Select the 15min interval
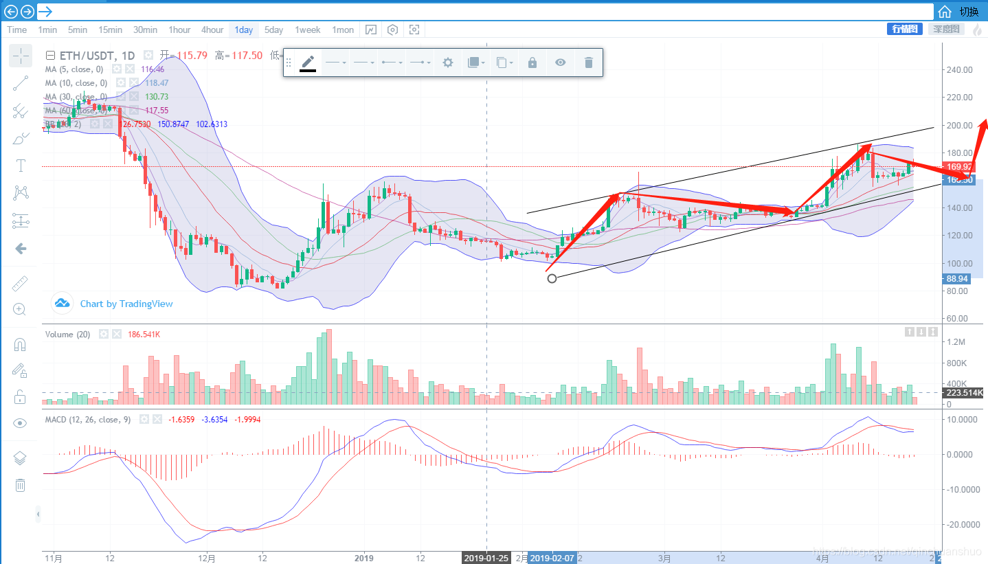988x564 pixels. 110,30
